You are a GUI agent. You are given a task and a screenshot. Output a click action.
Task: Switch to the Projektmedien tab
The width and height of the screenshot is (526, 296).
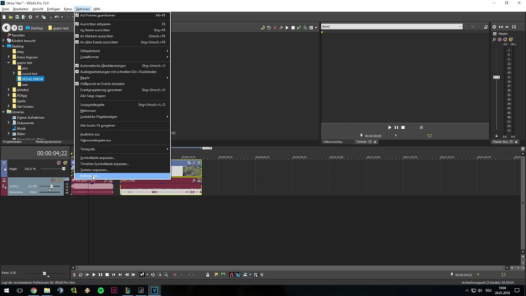[12, 142]
